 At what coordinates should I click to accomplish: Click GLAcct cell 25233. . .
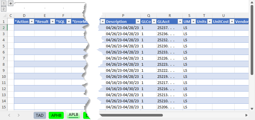click(170, 52)
